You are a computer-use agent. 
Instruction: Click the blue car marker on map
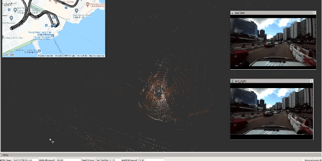pyautogui.click(x=54, y=25)
